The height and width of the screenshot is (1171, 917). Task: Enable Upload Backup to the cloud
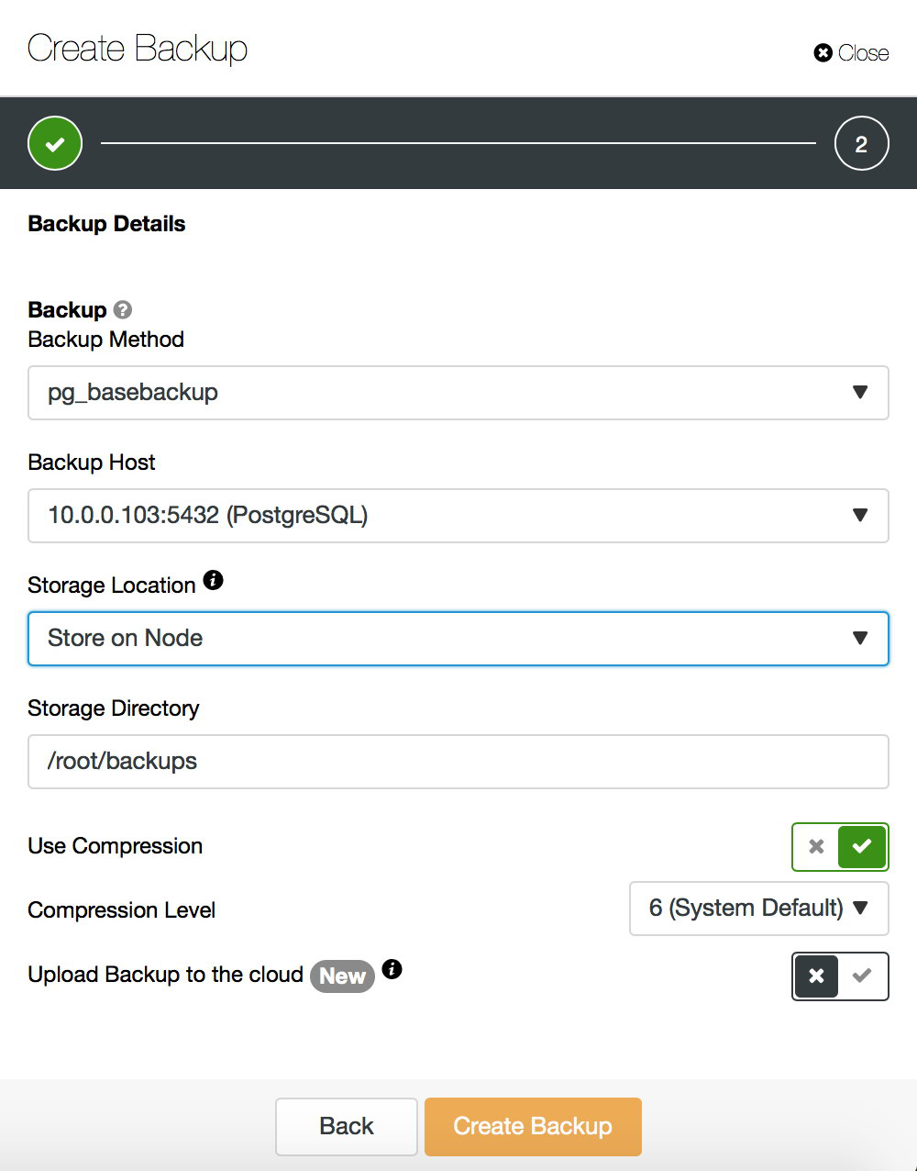862,976
